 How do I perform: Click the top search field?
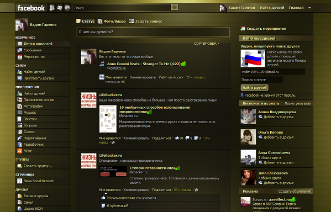[122, 8]
